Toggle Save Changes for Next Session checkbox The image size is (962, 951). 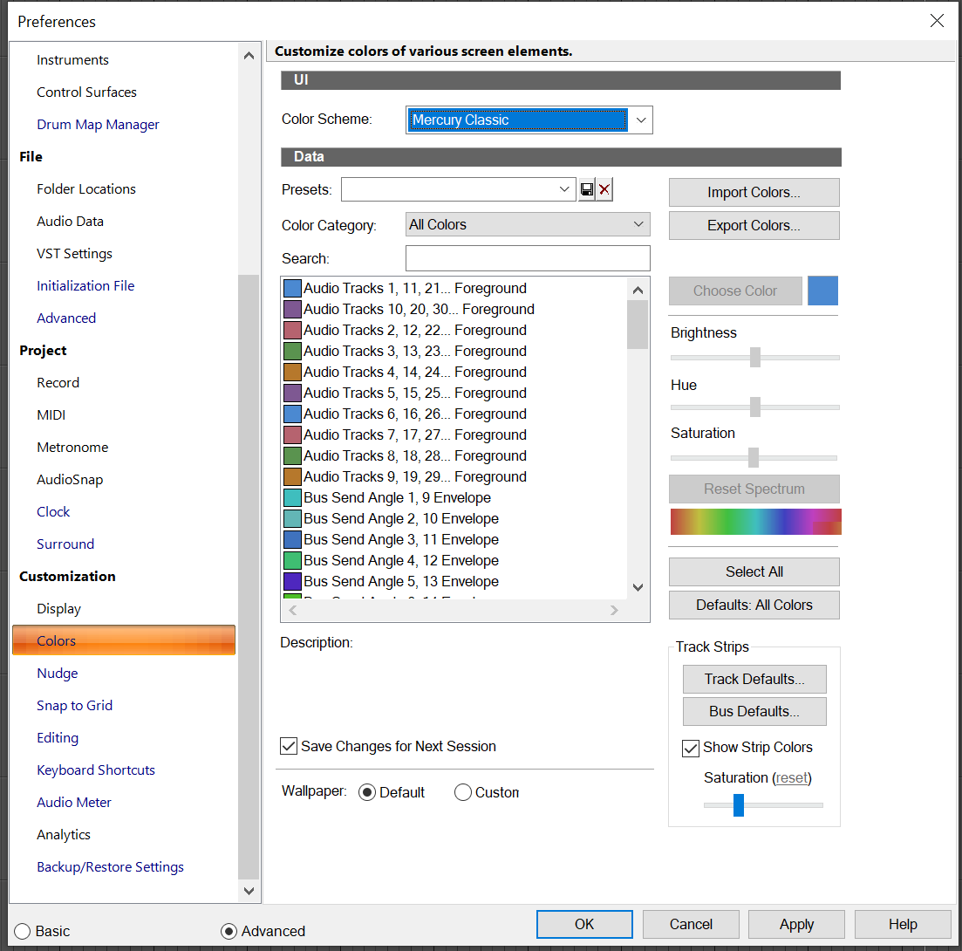pyautogui.click(x=289, y=746)
